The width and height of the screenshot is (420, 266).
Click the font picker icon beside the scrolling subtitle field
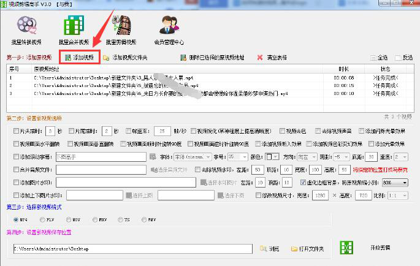[153, 157]
